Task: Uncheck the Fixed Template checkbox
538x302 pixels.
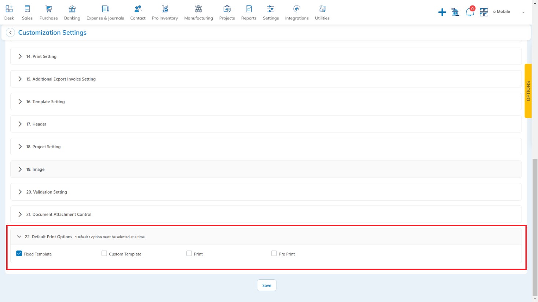Action: tap(19, 253)
